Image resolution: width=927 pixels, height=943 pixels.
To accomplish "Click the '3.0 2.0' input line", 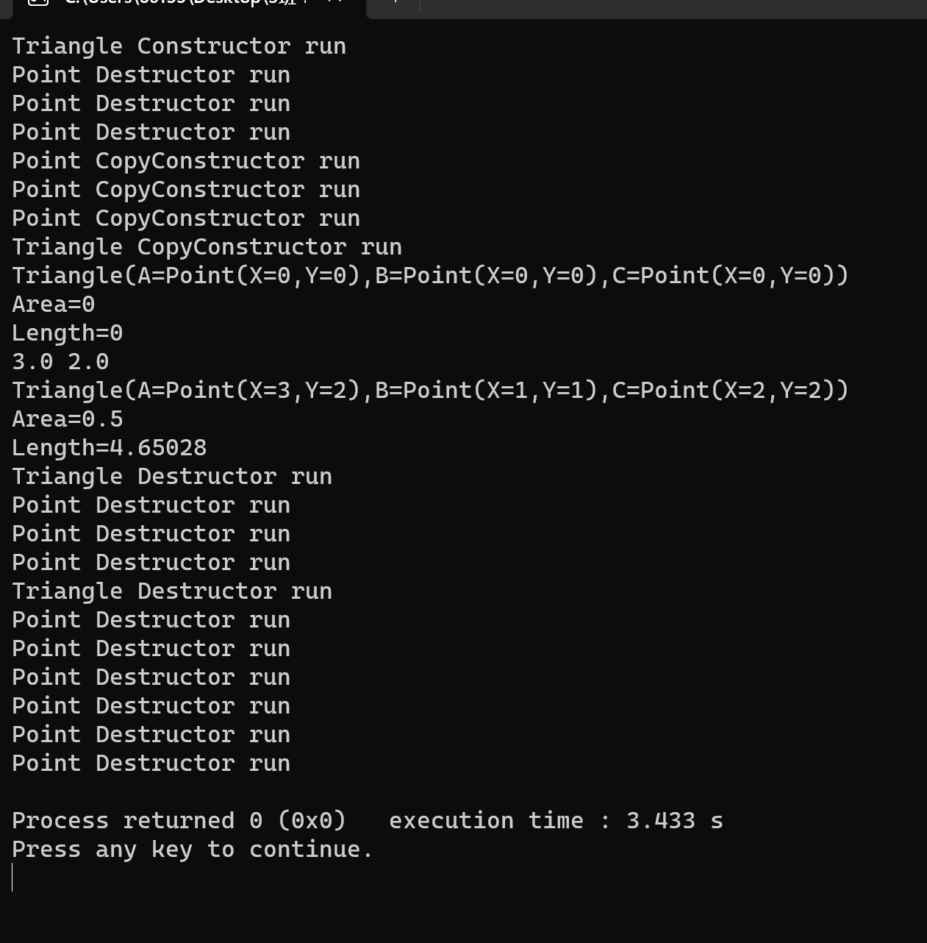I will (60, 362).
